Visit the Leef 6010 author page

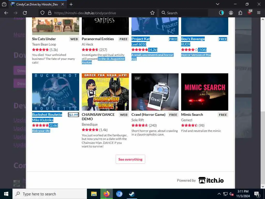click(x=139, y=44)
